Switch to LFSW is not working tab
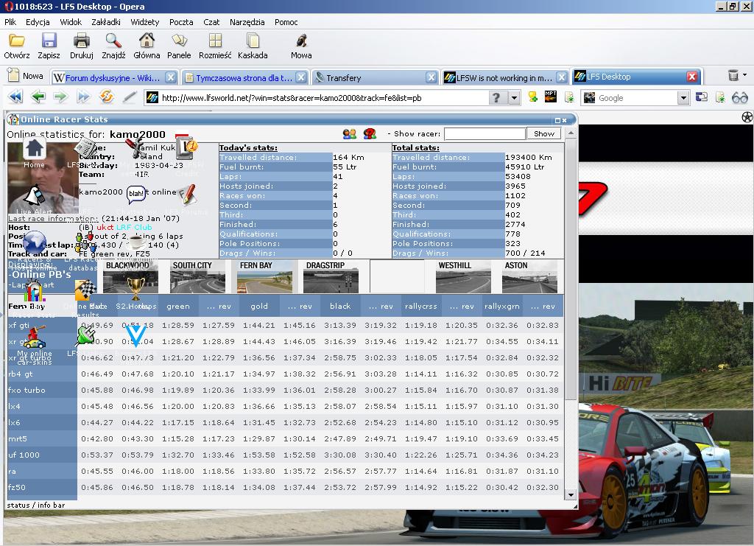Viewport: 754px width, 546px height. click(504, 77)
